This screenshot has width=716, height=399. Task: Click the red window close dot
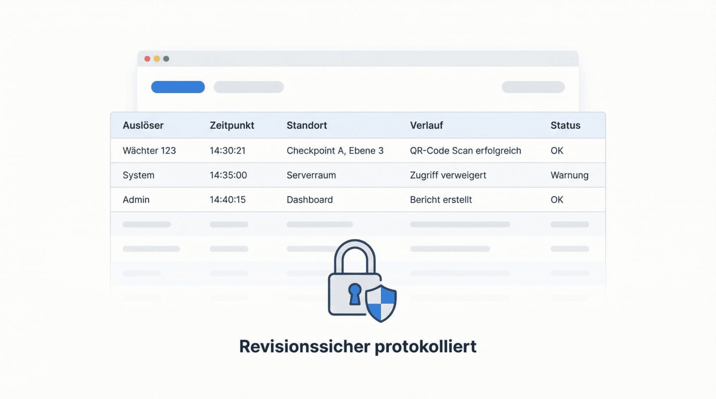click(147, 59)
